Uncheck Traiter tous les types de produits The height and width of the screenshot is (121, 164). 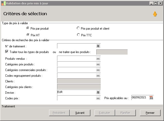(7, 52)
